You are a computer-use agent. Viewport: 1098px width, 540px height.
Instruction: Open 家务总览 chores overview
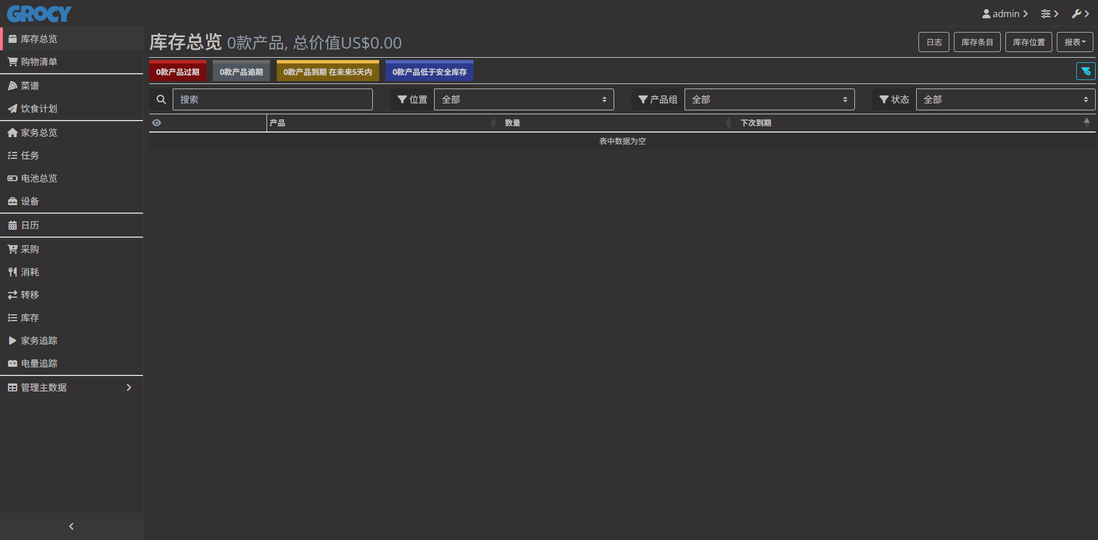pos(71,133)
